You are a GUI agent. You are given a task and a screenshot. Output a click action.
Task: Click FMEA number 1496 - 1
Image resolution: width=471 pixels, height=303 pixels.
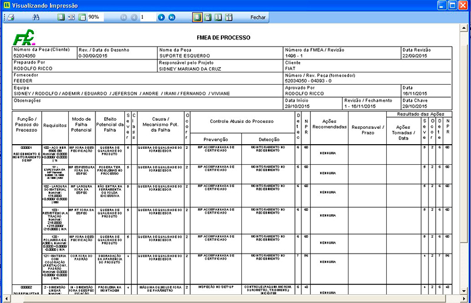294,56
